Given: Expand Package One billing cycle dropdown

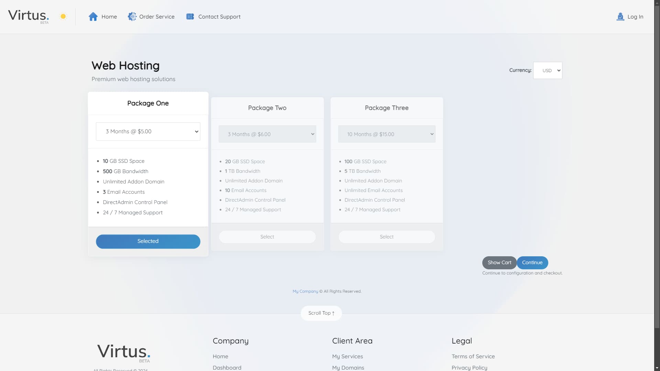Looking at the screenshot, I should click(148, 132).
